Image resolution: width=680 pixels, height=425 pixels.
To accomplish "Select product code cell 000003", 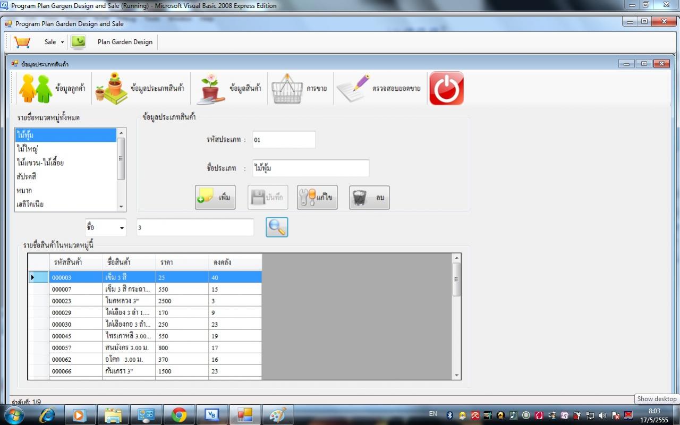I will click(x=75, y=277).
